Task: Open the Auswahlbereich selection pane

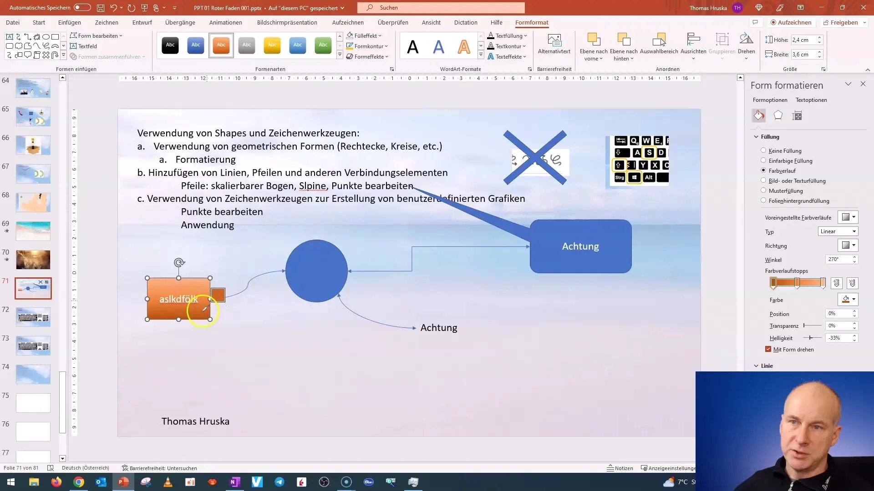Action: (659, 44)
